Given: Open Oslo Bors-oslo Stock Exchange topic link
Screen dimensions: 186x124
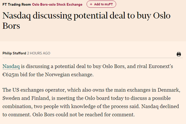Looking at the screenshot, I should tap(57, 4).
